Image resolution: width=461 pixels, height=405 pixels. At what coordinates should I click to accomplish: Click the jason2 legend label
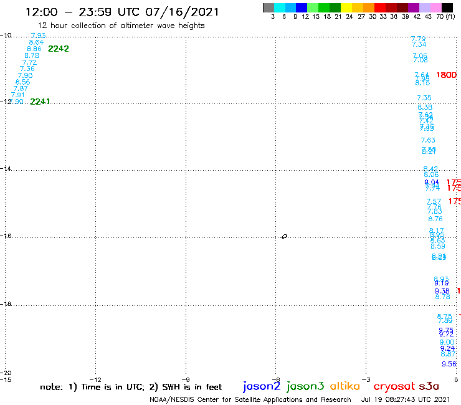coord(262,386)
